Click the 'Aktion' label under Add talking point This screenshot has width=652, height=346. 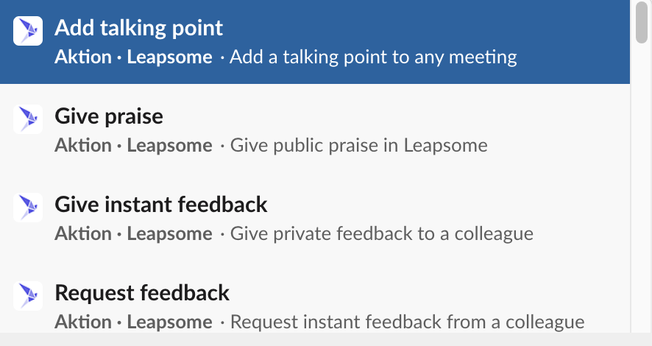[x=82, y=57]
